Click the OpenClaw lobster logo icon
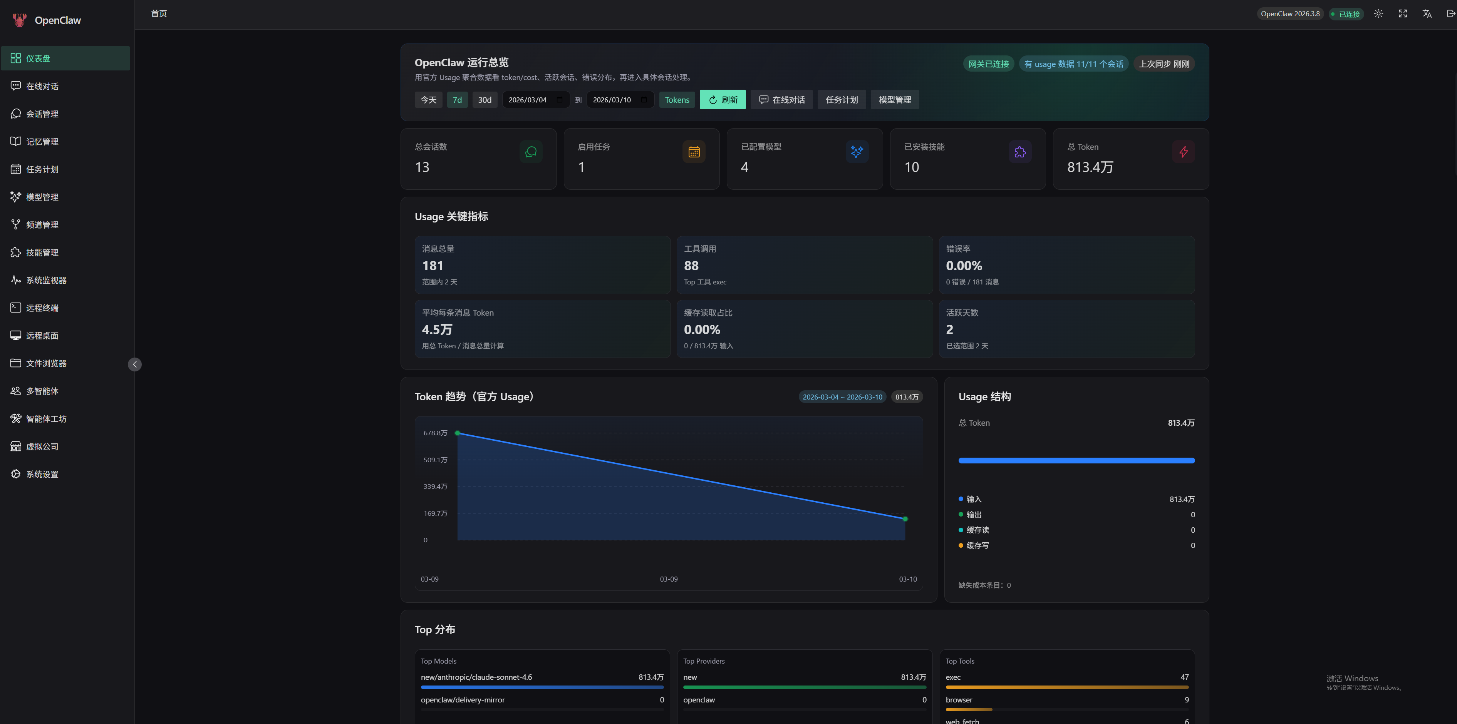1457x724 pixels. 19,20
